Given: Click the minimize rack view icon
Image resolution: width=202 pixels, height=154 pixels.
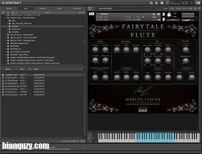Looking at the screenshot, I should (167, 3).
